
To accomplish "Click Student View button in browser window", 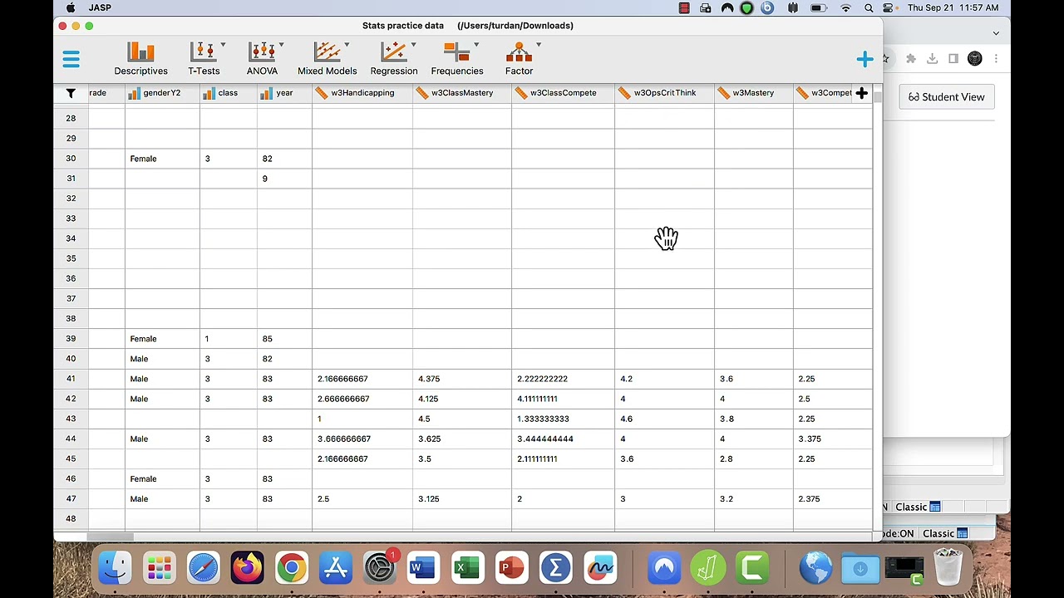I will coord(946,97).
